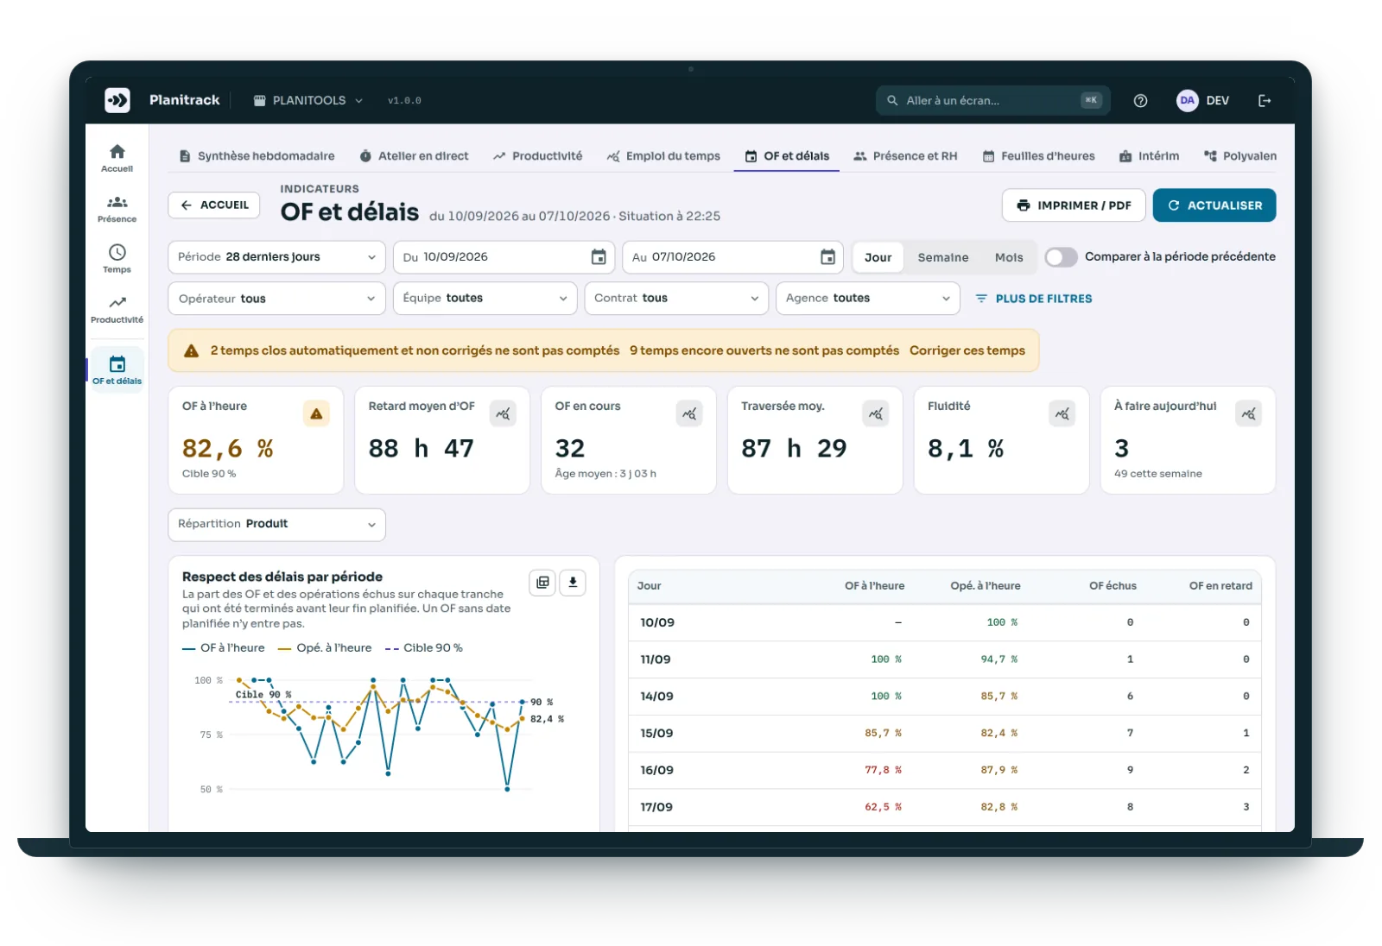Click the warning icon on OF à l'heure card
The image size is (1382, 946).
pyautogui.click(x=316, y=414)
